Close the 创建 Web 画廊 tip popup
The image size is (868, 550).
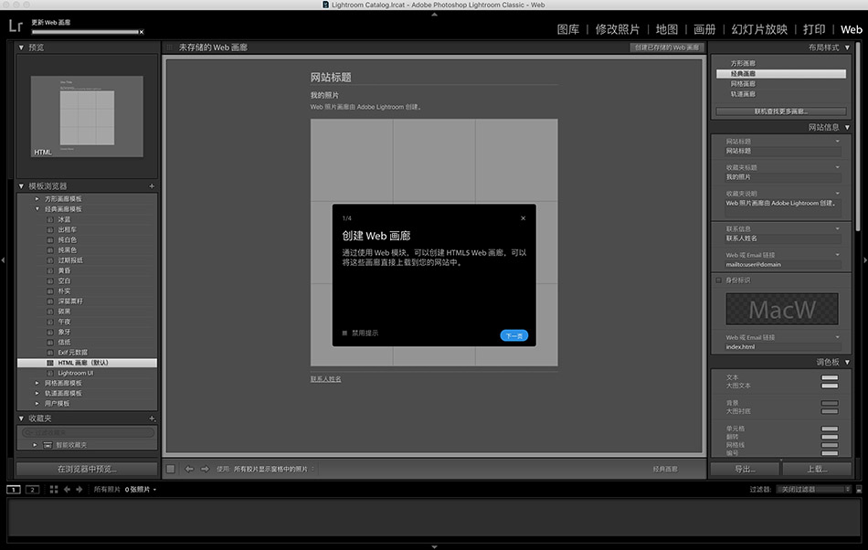tap(524, 218)
